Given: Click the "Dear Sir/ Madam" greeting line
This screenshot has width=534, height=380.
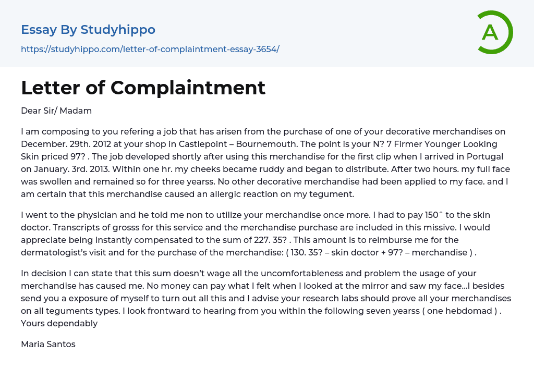Looking at the screenshot, I should click(x=56, y=111).
